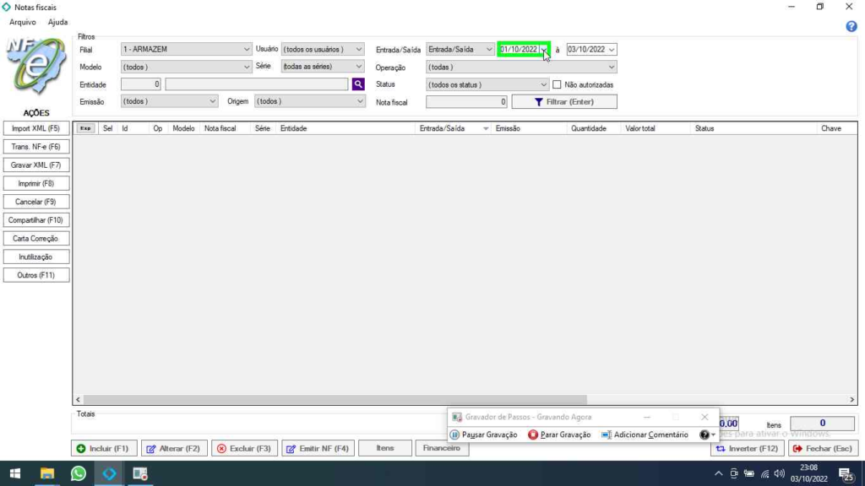Open the Arquivo menu
The width and height of the screenshot is (865, 486).
(x=23, y=22)
